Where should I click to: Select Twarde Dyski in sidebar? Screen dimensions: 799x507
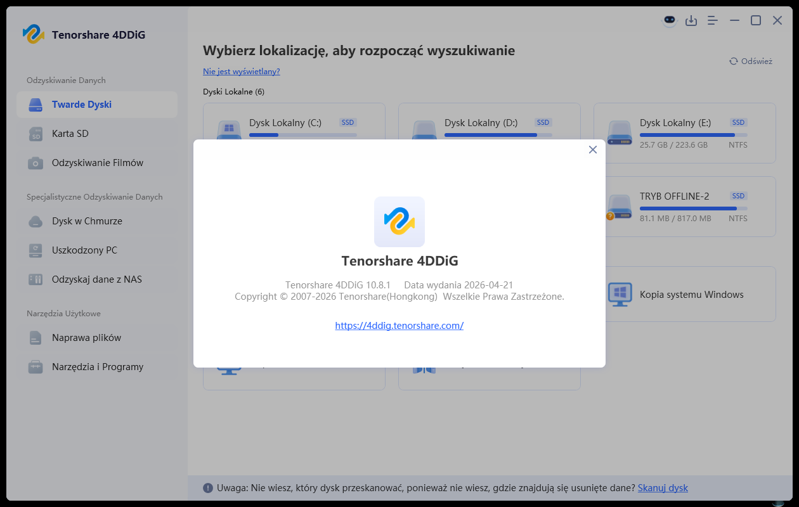pyautogui.click(x=97, y=105)
